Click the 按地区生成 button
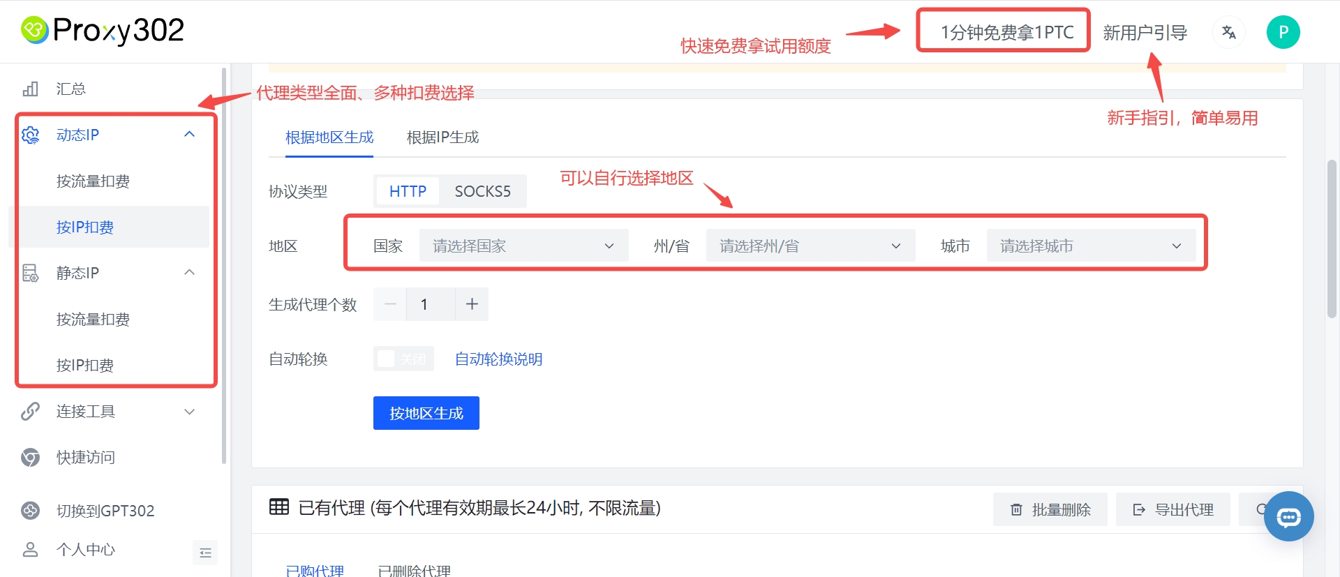This screenshot has width=1340, height=577. click(x=426, y=413)
